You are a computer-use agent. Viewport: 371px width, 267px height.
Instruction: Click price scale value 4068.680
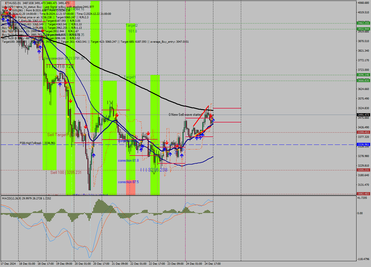pos(363,3)
